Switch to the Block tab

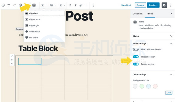pos(150,14)
